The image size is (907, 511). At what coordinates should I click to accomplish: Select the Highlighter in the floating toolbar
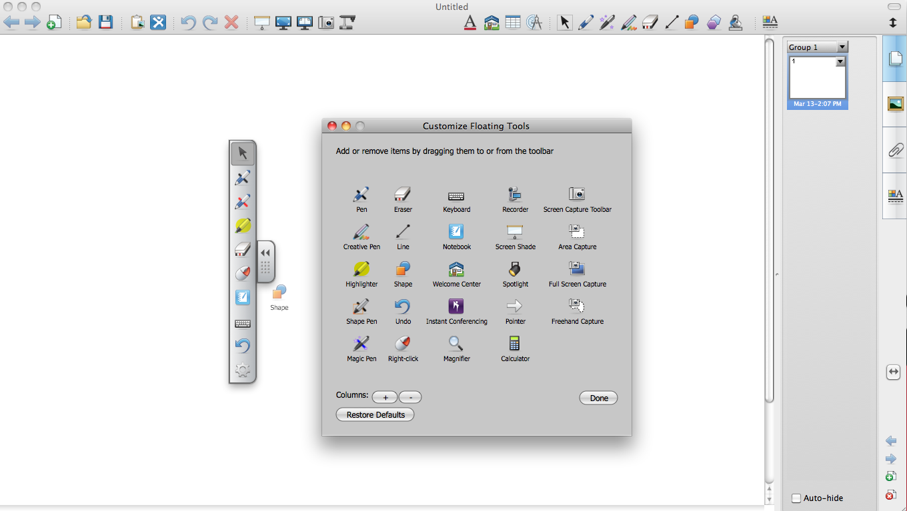point(243,226)
